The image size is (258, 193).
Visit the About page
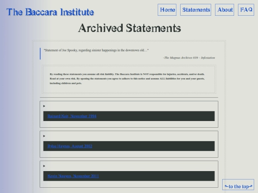225,10
